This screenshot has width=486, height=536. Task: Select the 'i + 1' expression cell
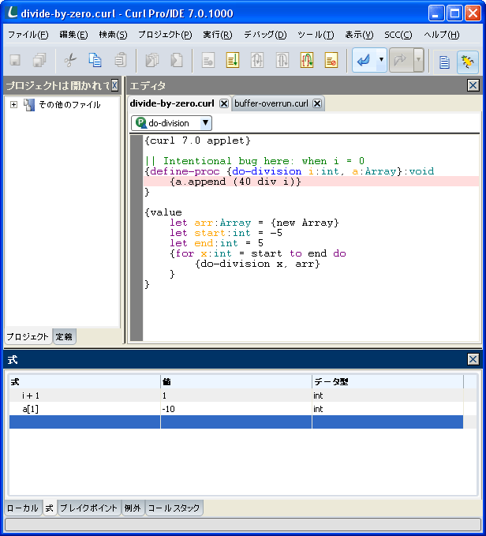click(84, 395)
